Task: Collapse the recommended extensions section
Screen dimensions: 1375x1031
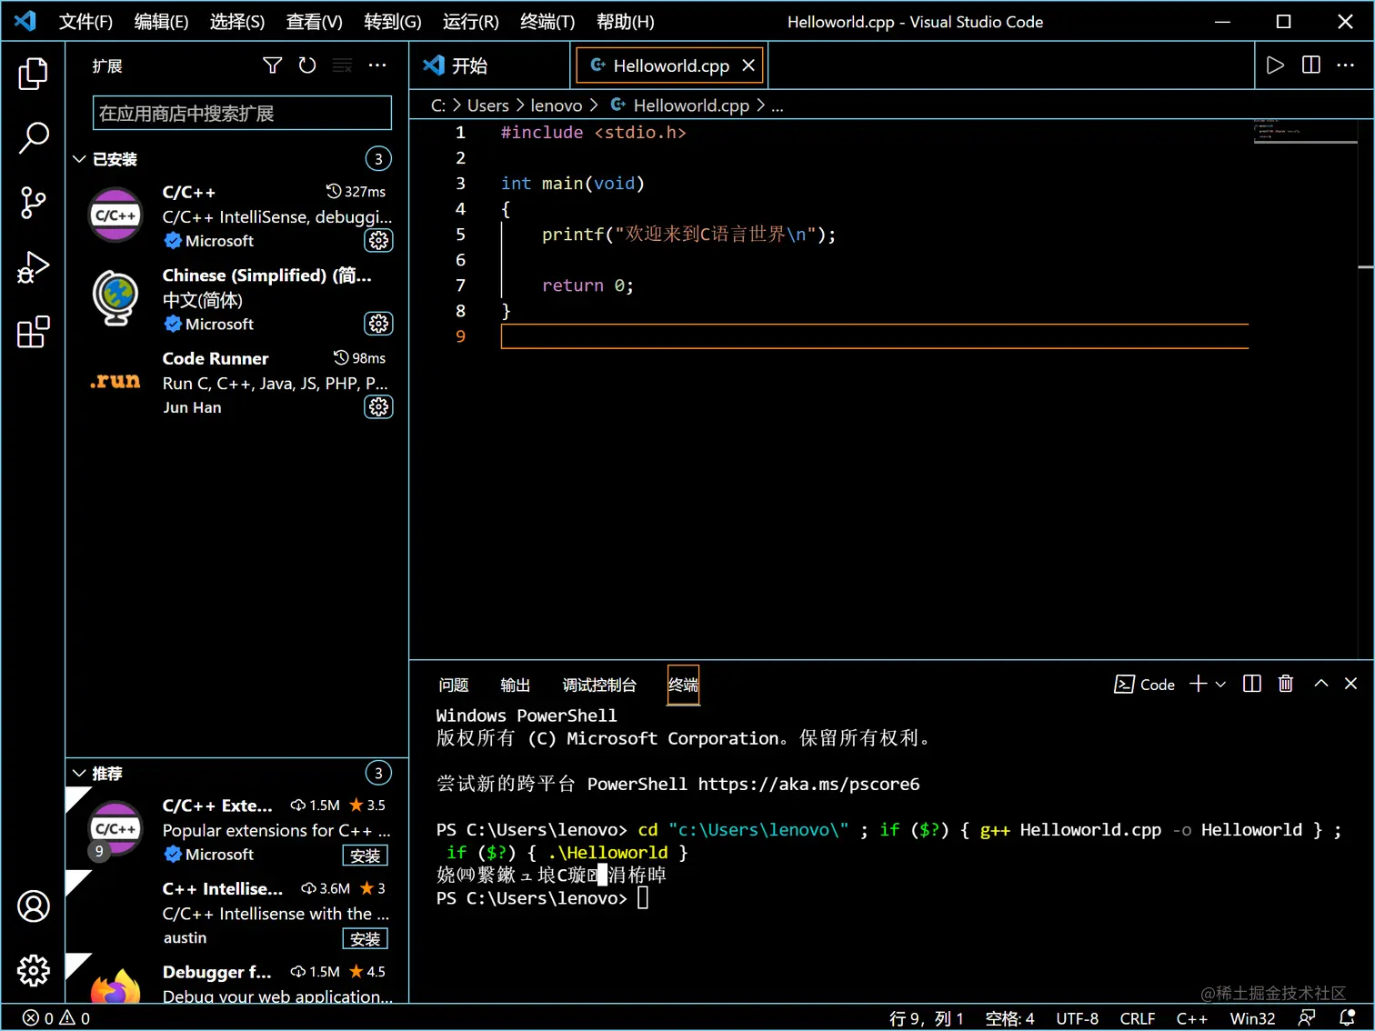Action: [x=80, y=774]
